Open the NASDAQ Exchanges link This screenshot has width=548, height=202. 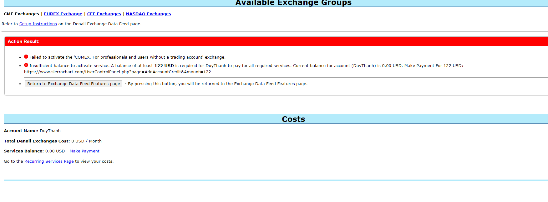click(148, 14)
